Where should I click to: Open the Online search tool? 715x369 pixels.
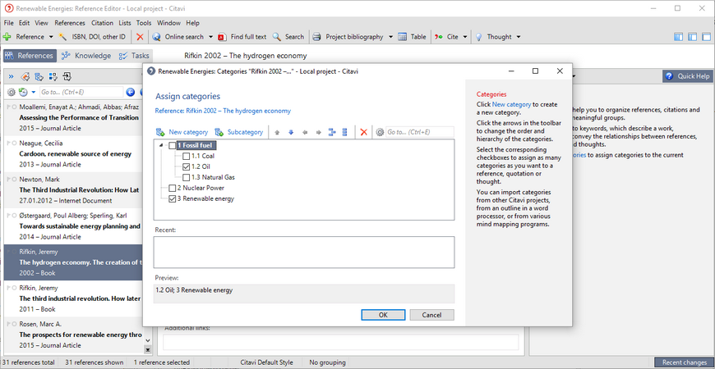[178, 37]
